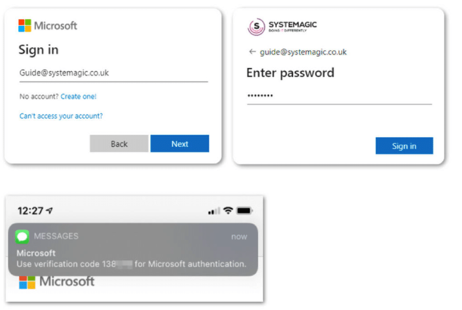Tap the 12:27 clock in status bar
Viewport: 462px width, 310px height.
pos(31,211)
